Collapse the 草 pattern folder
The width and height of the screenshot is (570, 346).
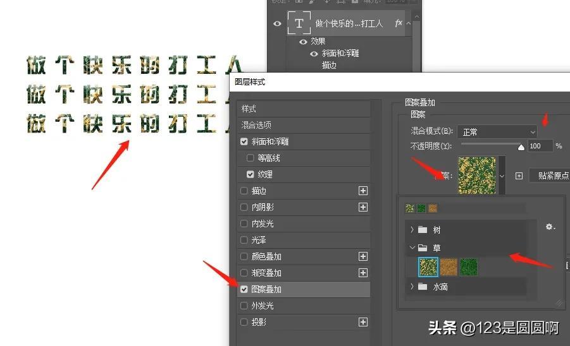coord(412,248)
